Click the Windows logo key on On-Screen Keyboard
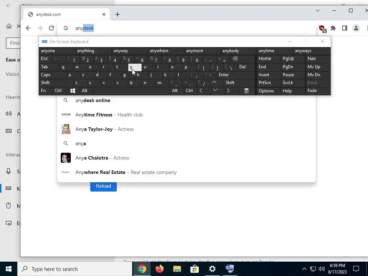Screen dimensions: 368x276 point(73,91)
